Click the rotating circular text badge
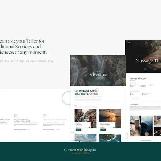The width and height of the screenshot is (161, 161). click(x=66, y=98)
